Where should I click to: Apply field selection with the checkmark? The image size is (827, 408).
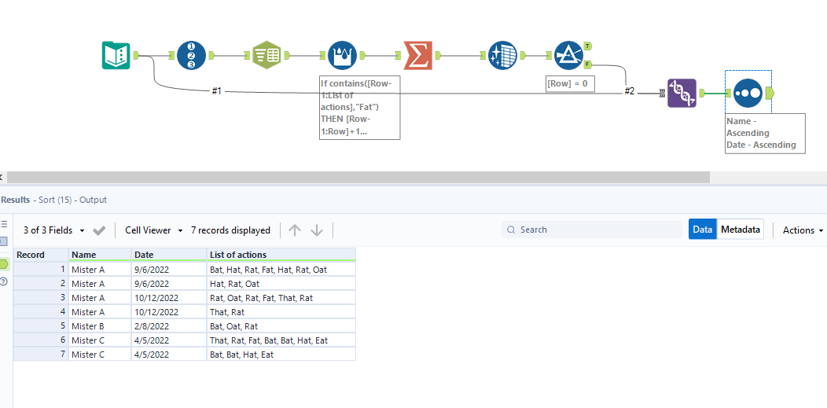point(99,230)
